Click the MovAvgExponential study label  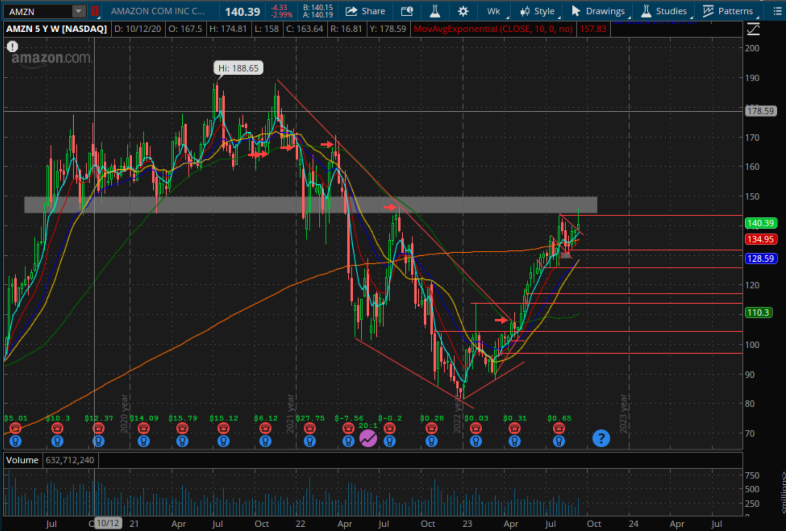click(x=493, y=29)
